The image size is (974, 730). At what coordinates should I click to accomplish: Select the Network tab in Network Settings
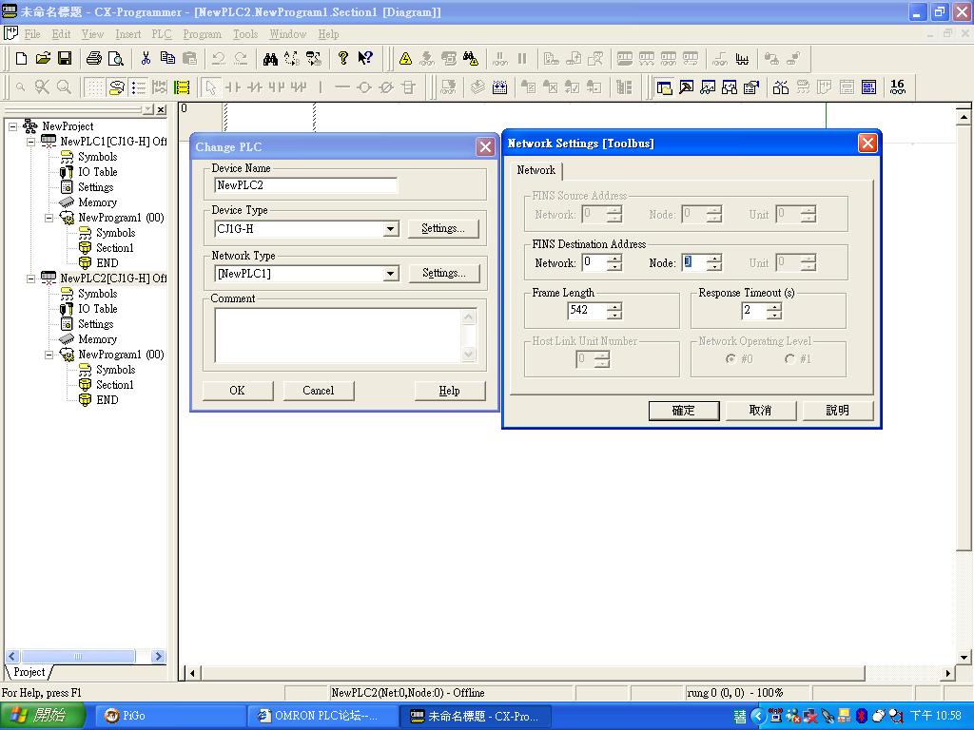[536, 170]
